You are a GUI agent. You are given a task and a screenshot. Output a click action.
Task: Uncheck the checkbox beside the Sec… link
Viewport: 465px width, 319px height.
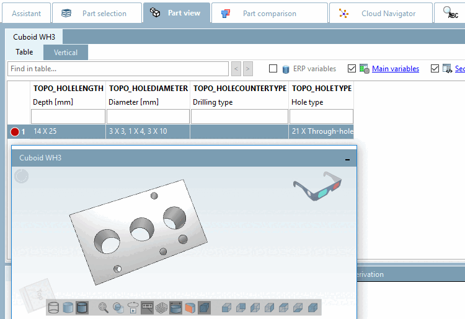(x=435, y=68)
